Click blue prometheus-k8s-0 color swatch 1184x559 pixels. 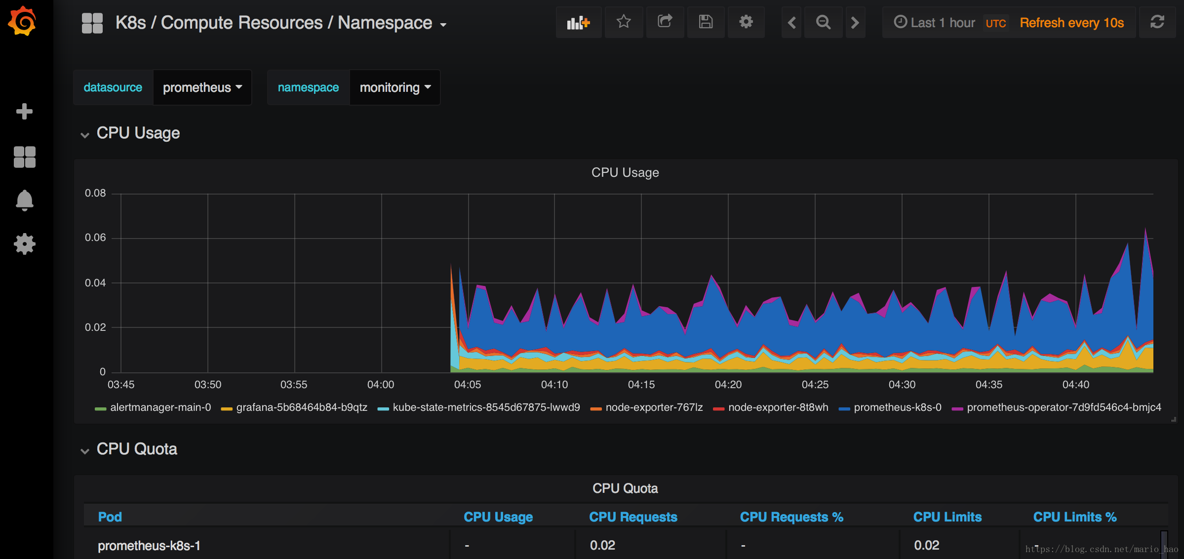pos(844,409)
